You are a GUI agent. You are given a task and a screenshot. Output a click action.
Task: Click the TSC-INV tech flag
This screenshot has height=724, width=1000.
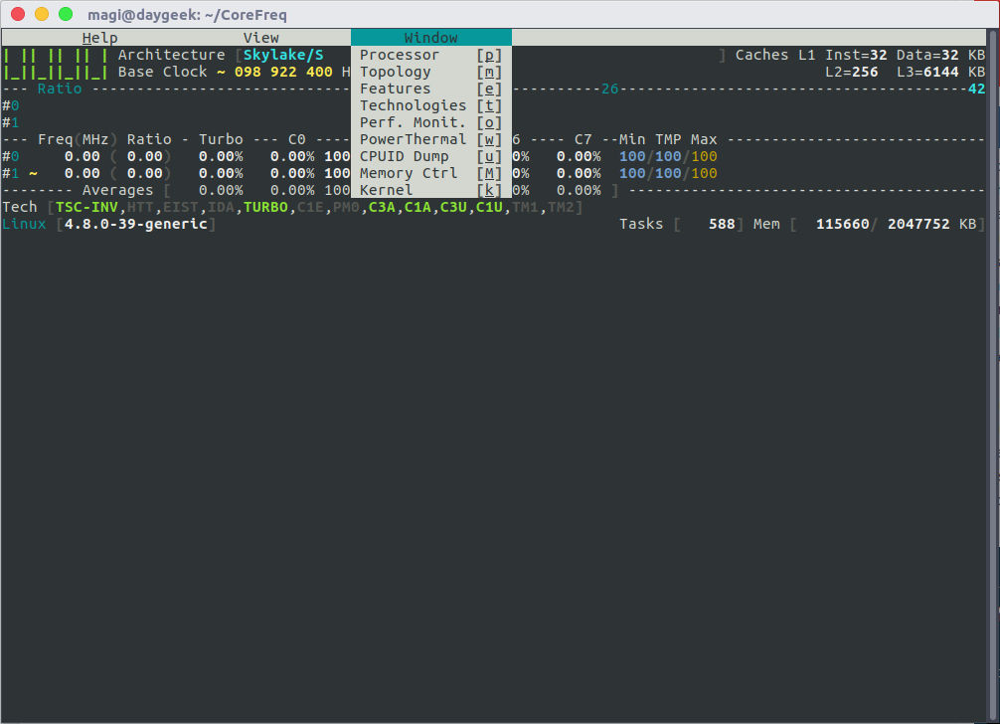point(86,207)
